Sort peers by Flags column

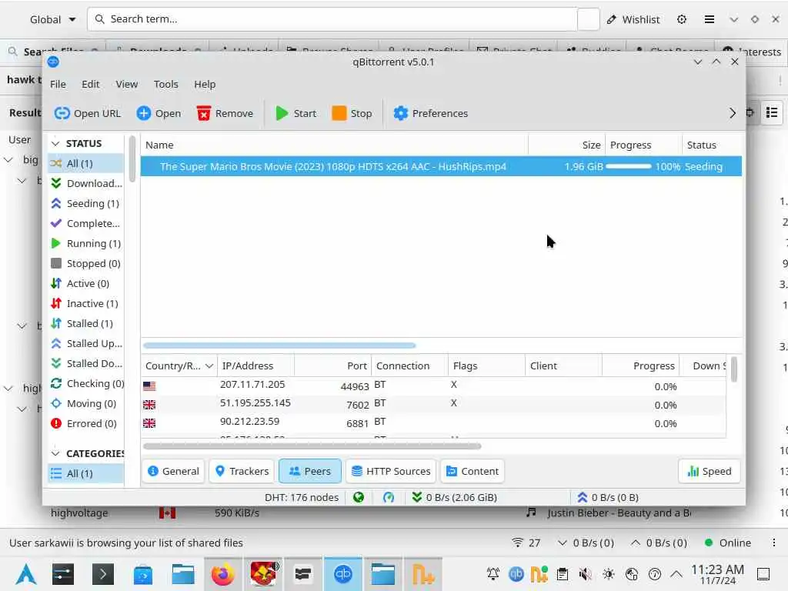click(486, 366)
